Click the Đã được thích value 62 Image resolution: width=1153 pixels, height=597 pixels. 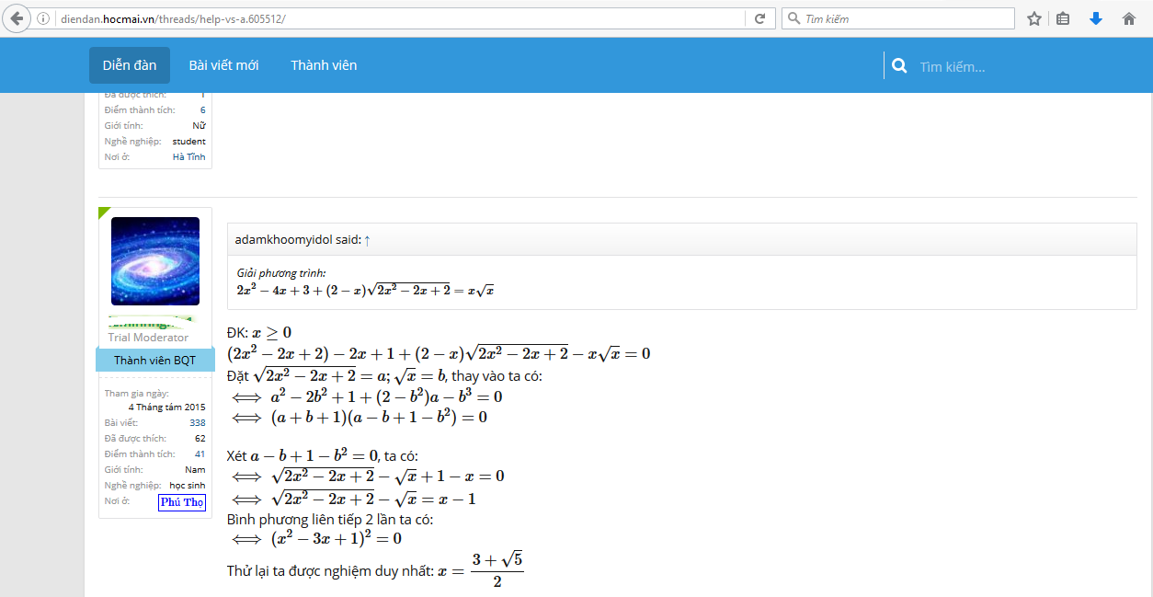(200, 438)
